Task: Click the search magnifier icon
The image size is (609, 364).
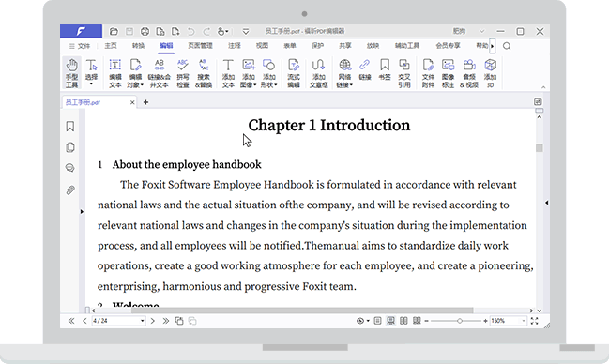Action: pos(507,46)
